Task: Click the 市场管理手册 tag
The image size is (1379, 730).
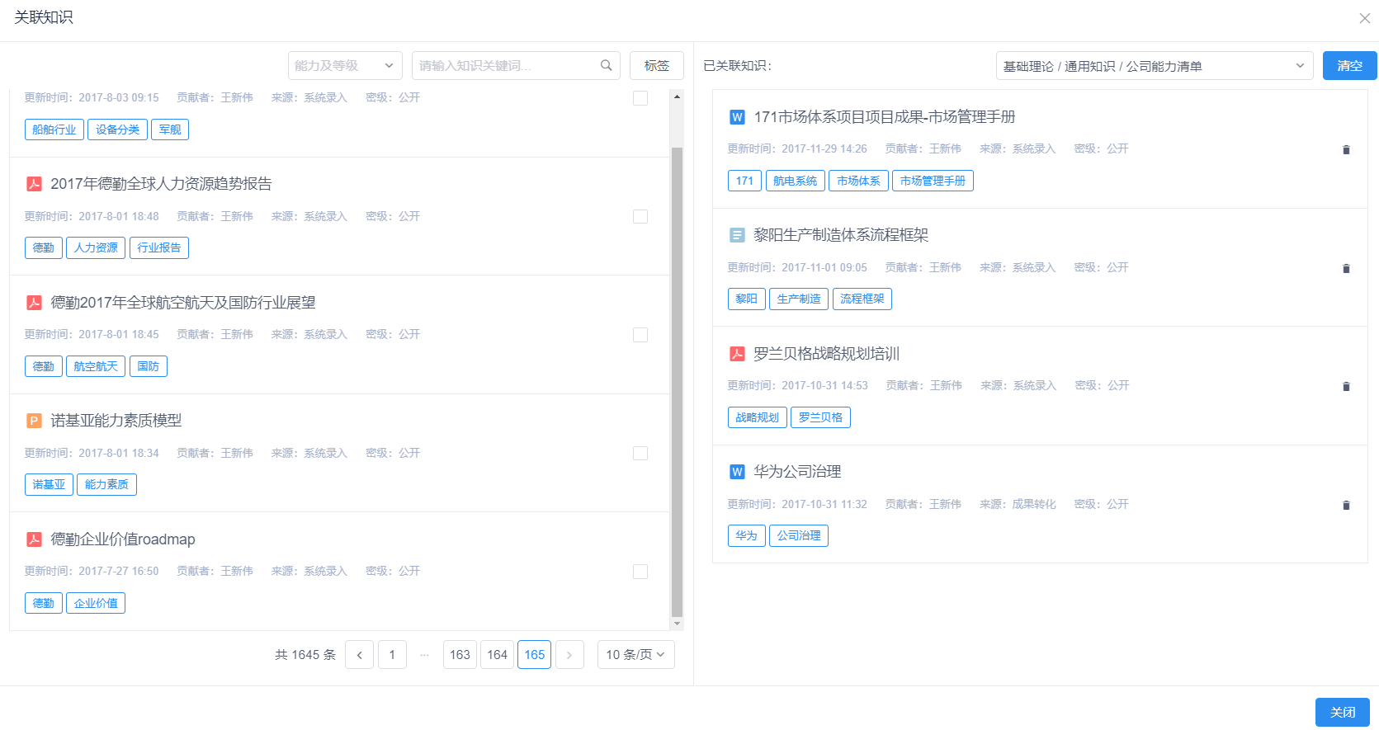Action: tap(933, 181)
